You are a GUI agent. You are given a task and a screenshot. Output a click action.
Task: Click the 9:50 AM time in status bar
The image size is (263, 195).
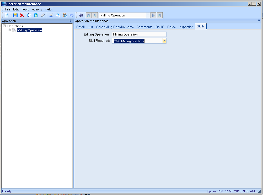(x=249, y=191)
